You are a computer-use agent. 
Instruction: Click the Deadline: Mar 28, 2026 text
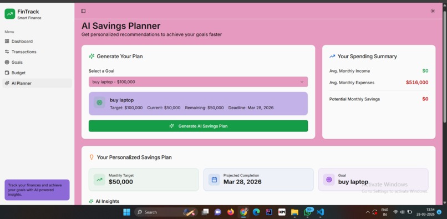pyautogui.click(x=251, y=108)
